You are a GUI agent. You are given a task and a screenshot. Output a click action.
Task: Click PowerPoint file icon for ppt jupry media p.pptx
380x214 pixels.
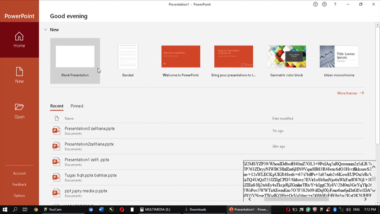56,193
